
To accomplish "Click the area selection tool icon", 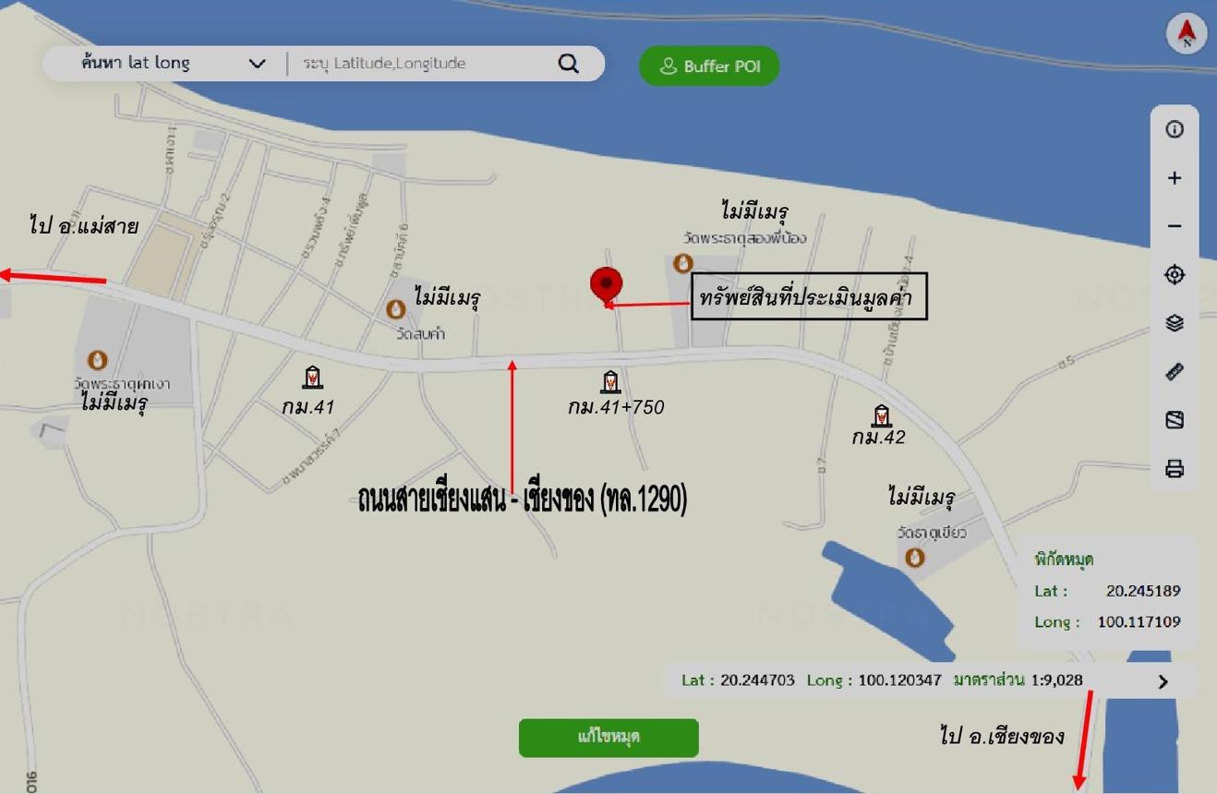I will point(1175,420).
